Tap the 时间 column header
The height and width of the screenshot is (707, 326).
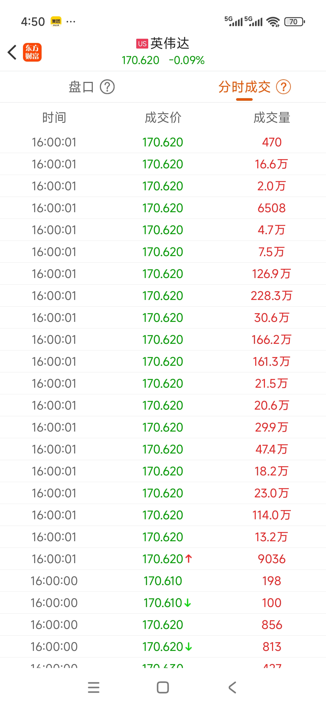pos(54,118)
